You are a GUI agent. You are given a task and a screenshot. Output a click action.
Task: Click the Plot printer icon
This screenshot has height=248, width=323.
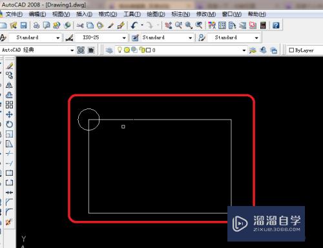pos(36,25)
